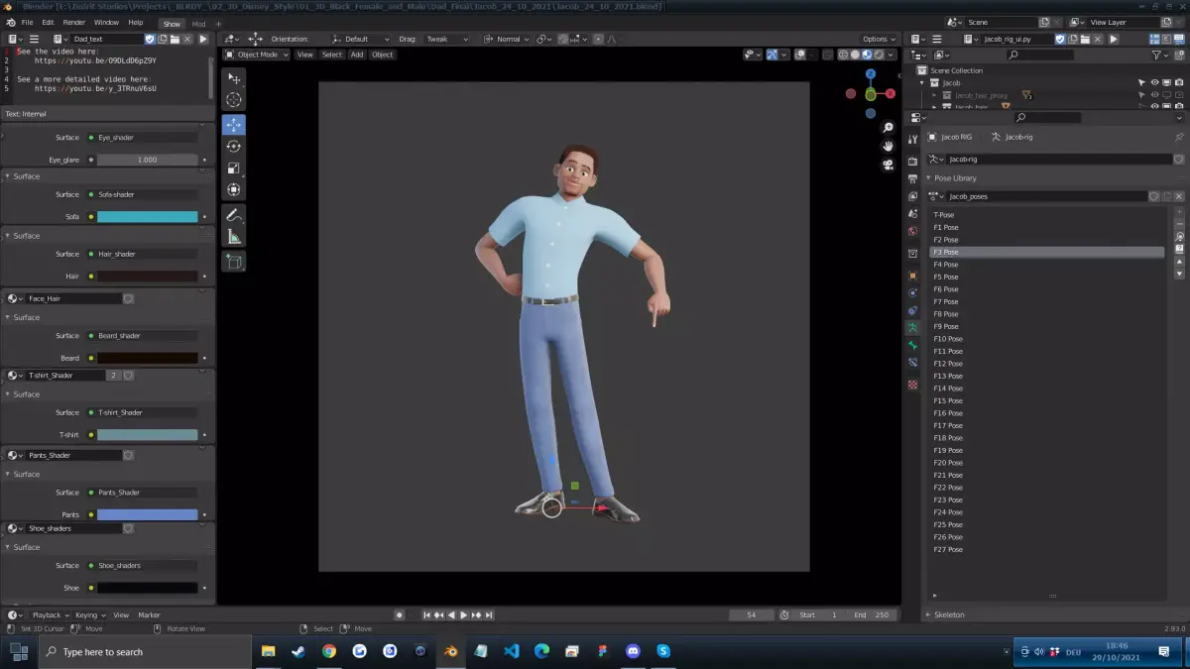Select F7 Pose in the pose list
This screenshot has height=669, width=1190.
pos(1046,301)
